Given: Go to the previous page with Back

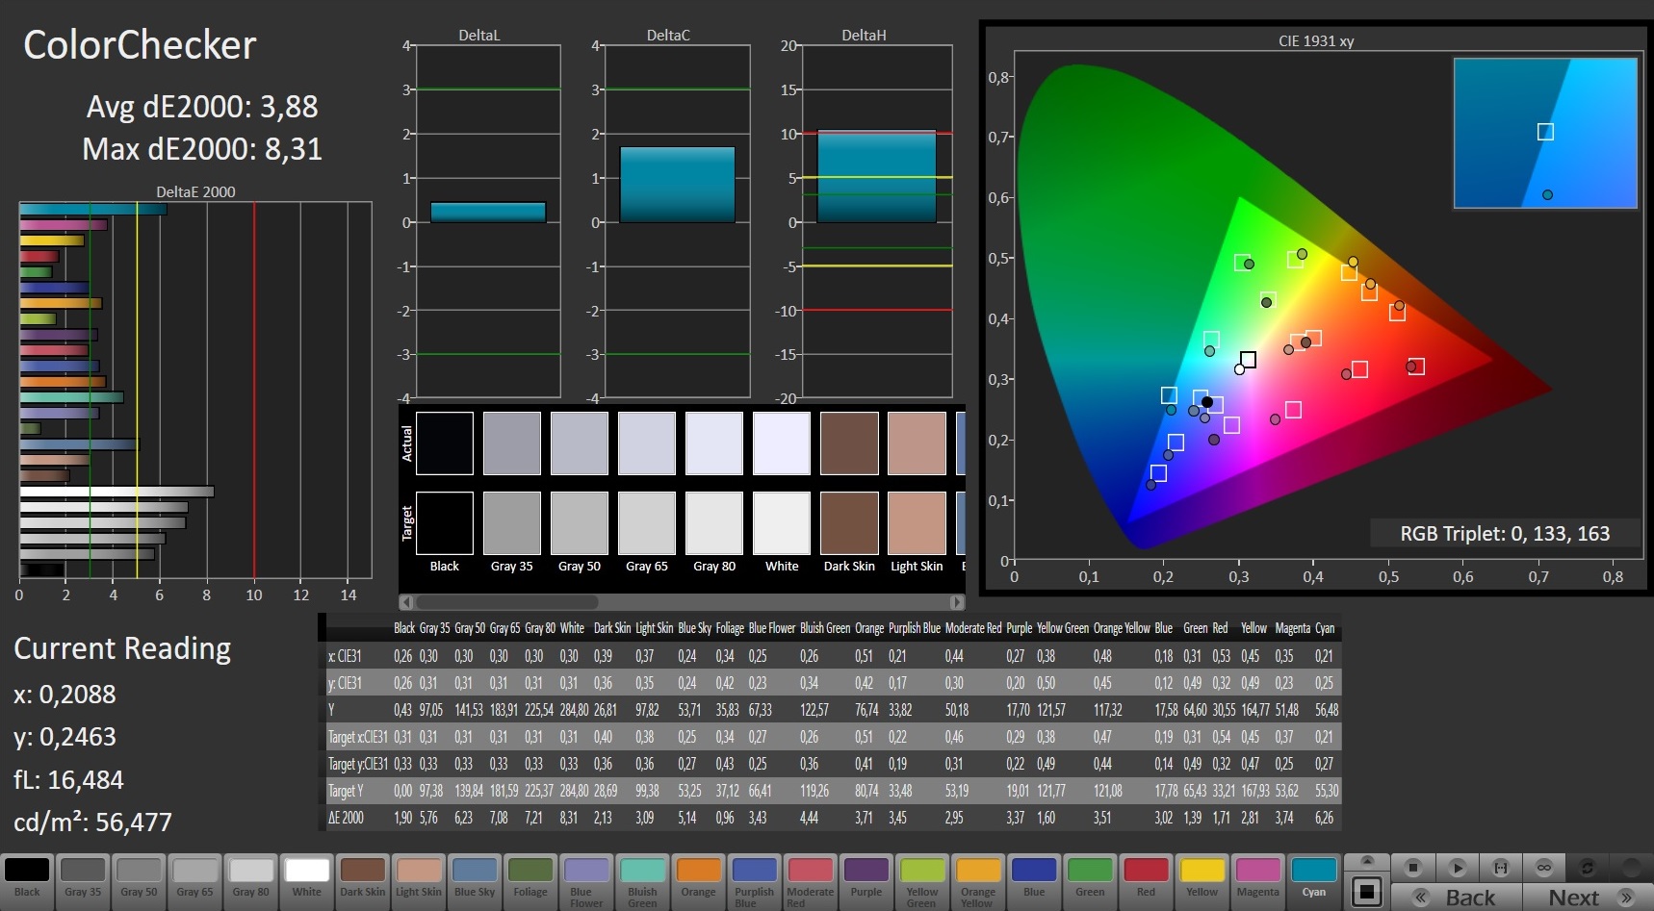Looking at the screenshot, I should (x=1456, y=898).
